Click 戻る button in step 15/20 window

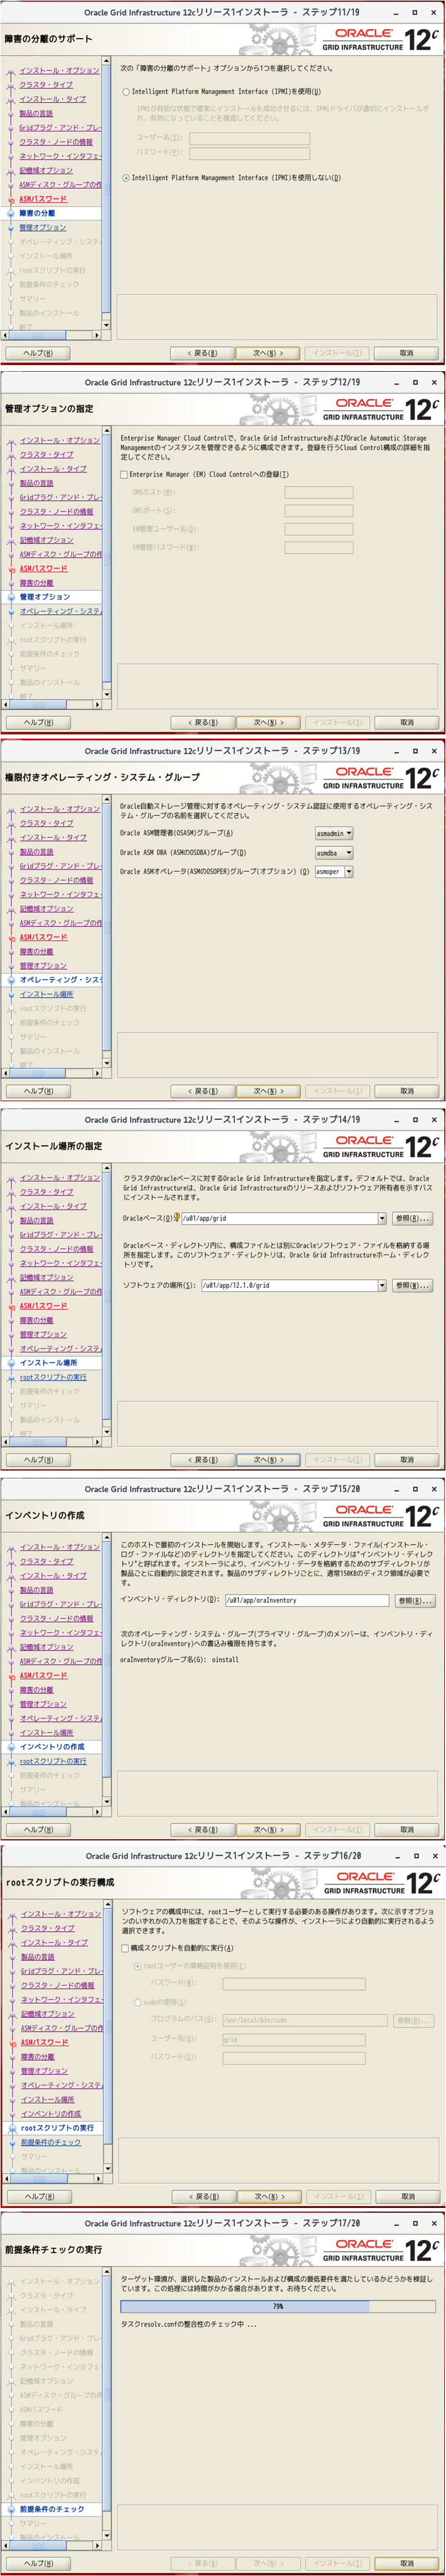[x=203, y=1830]
